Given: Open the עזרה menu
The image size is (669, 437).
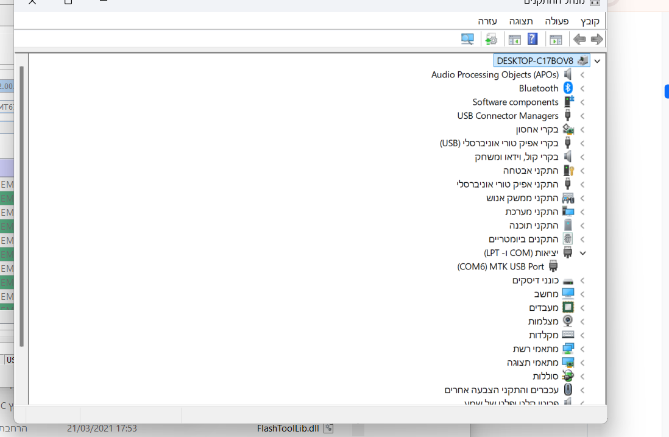Looking at the screenshot, I should (487, 21).
